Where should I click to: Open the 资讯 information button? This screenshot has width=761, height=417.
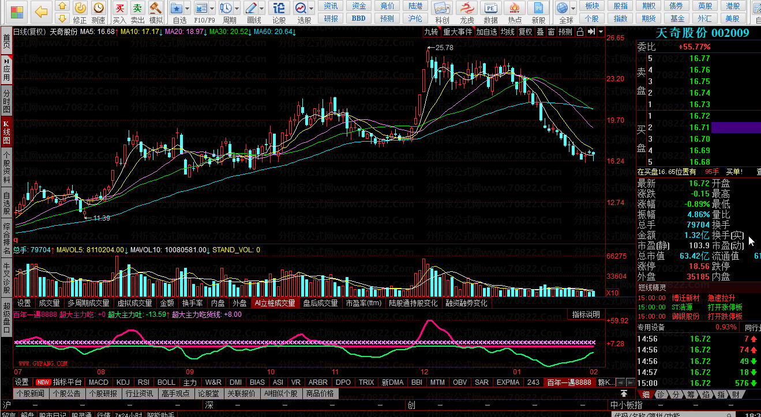point(331,6)
